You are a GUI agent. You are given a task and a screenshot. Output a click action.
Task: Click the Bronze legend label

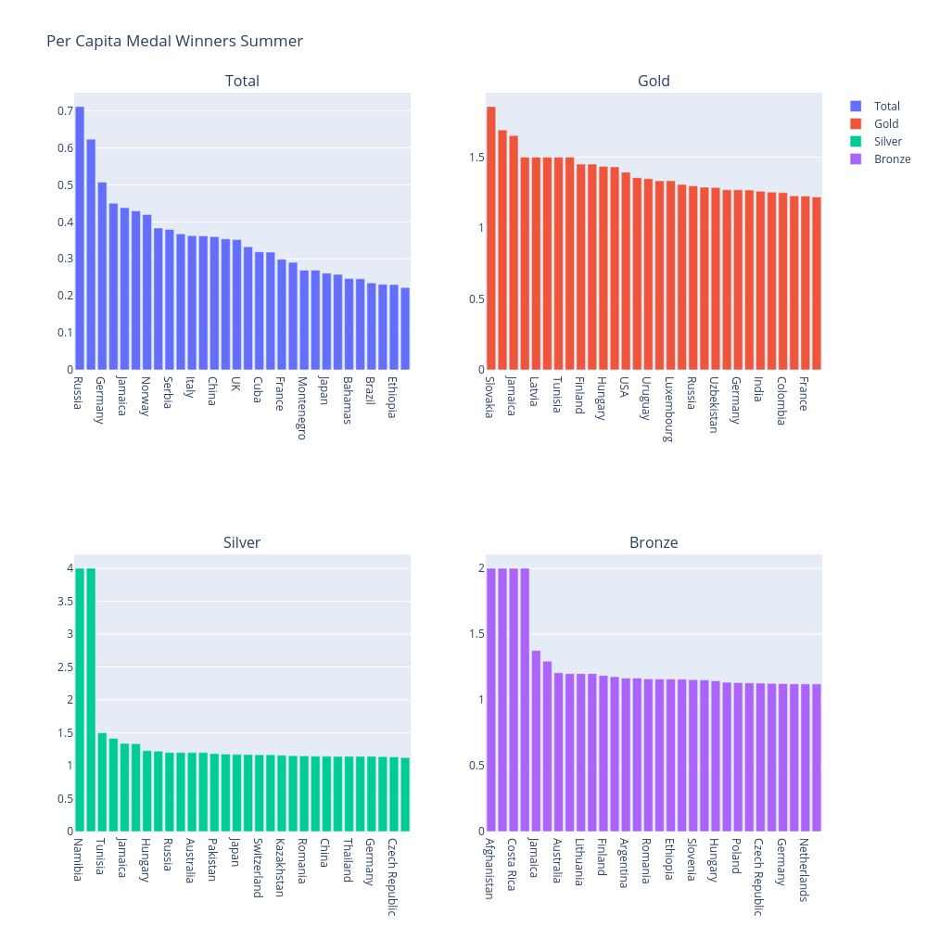892,159
